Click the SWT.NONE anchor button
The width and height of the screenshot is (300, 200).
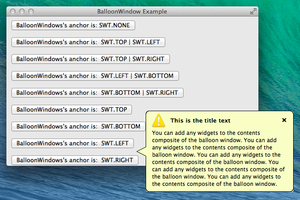pos(73,26)
